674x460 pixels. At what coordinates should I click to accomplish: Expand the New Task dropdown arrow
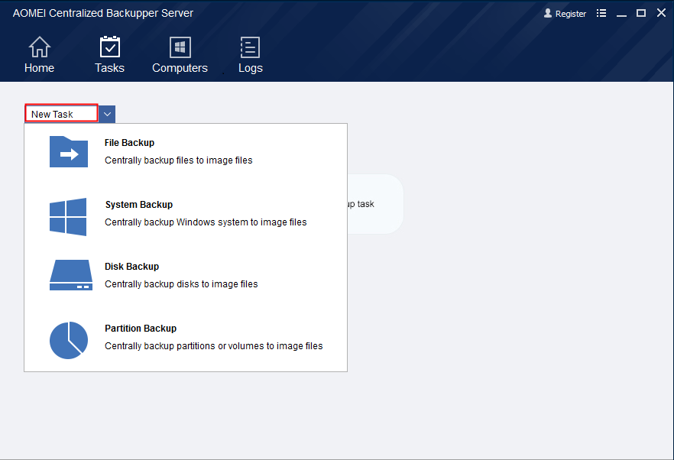[107, 115]
